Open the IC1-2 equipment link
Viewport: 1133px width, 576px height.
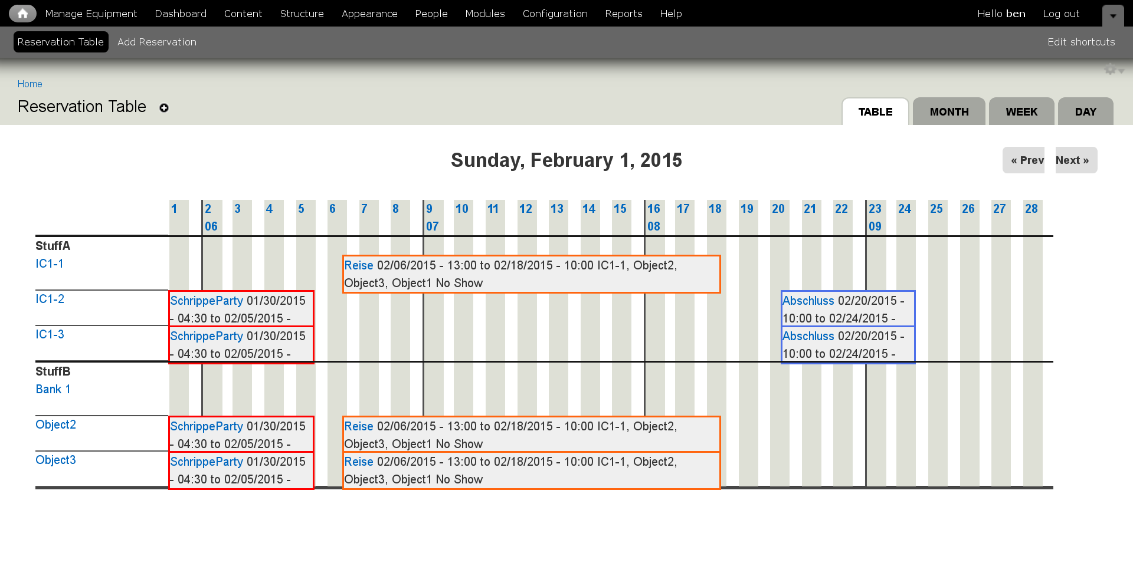pos(50,299)
